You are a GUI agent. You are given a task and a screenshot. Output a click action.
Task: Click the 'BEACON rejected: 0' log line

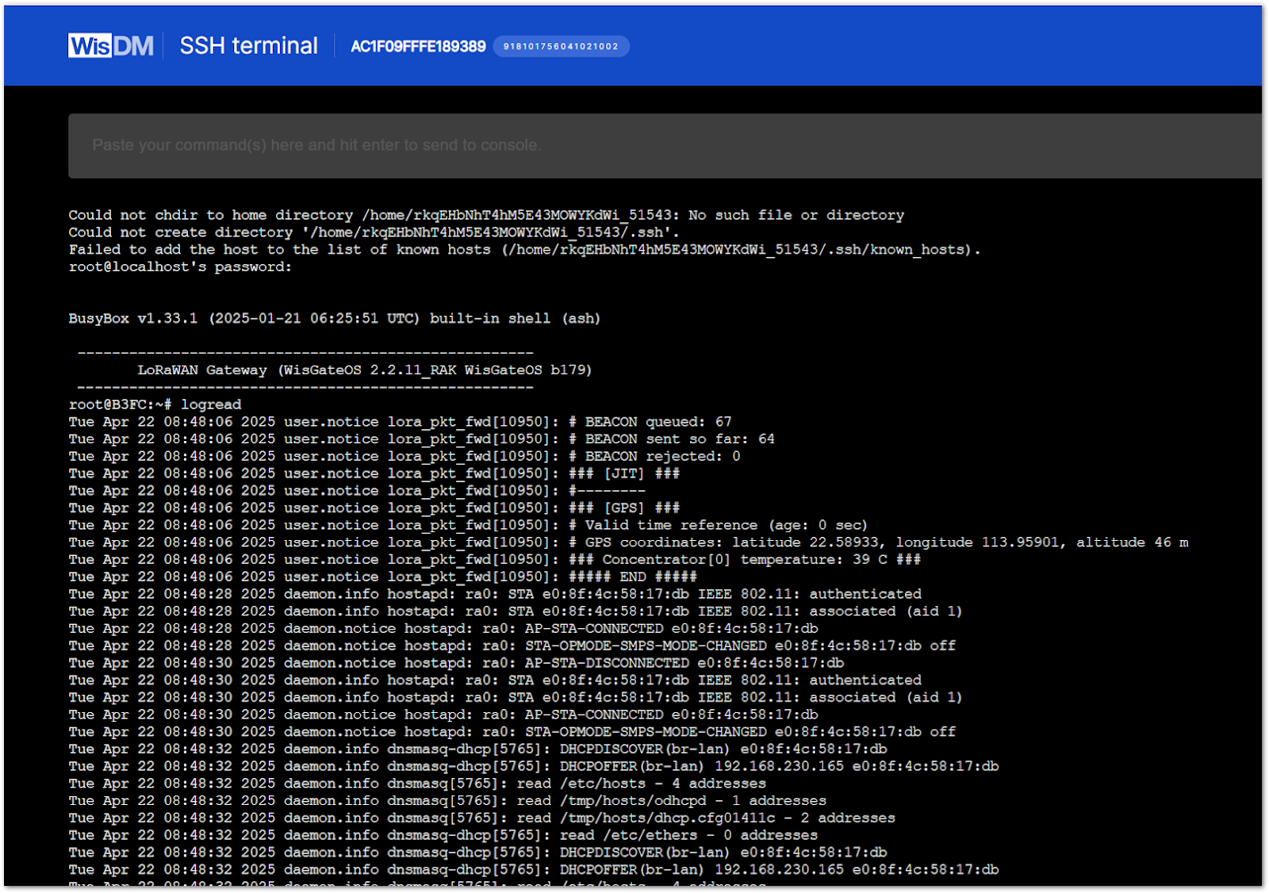pyautogui.click(x=404, y=457)
